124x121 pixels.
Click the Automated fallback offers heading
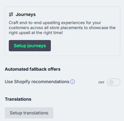coord(33,69)
